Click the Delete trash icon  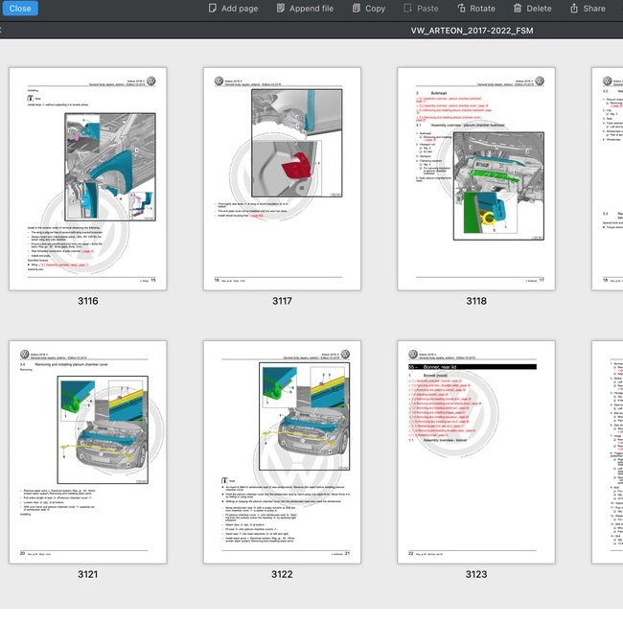531,9
